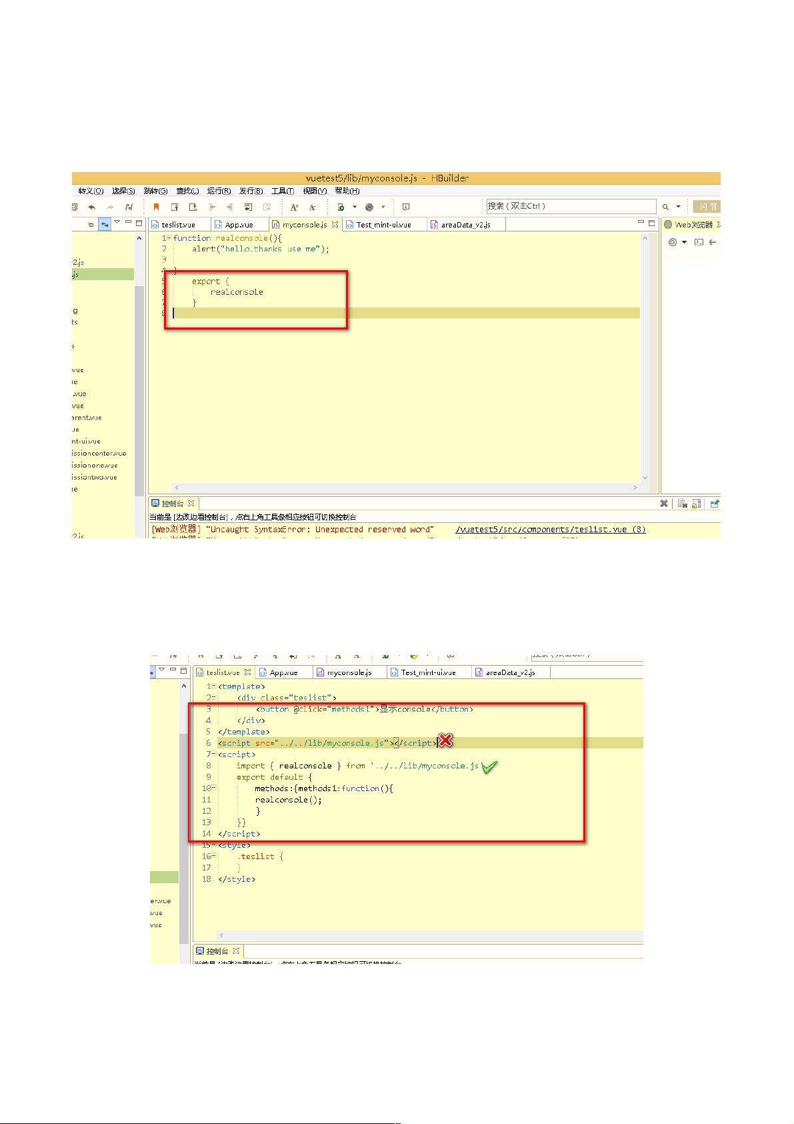
Task: Collapse function fold marker at line 1, upper editor
Action: (169, 238)
